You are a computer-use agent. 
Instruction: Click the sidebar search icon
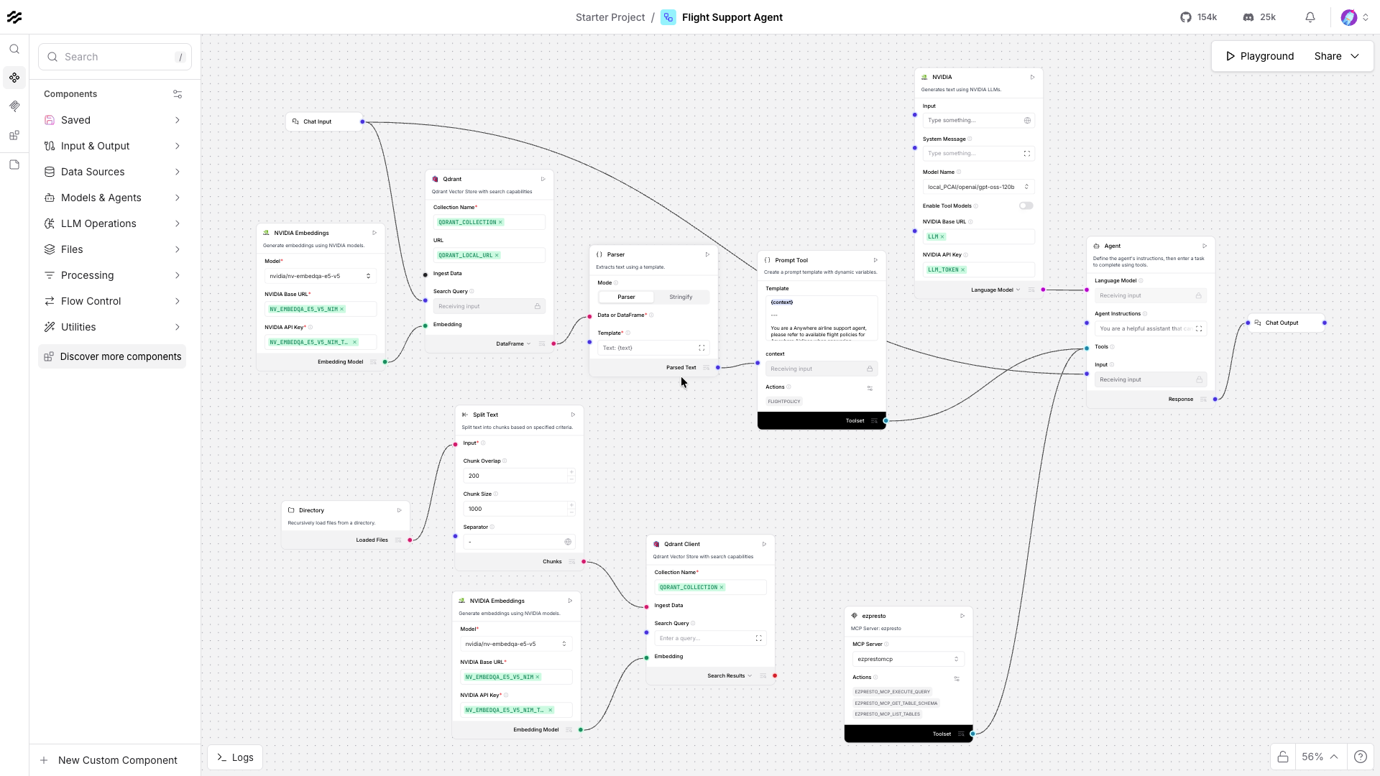tap(14, 49)
